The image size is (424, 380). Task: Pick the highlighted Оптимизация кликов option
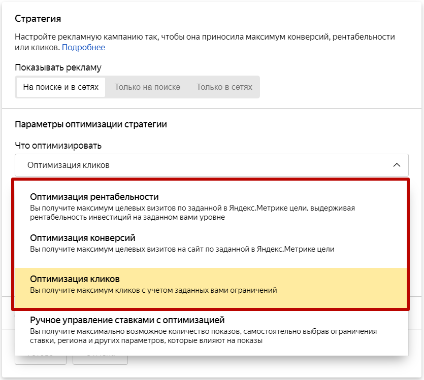point(75,280)
